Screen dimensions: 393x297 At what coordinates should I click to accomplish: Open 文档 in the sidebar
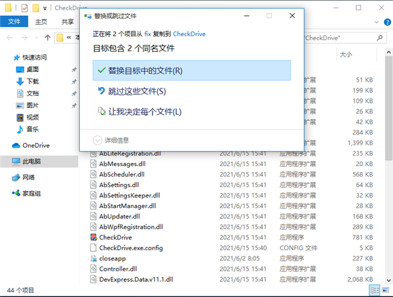click(x=33, y=94)
